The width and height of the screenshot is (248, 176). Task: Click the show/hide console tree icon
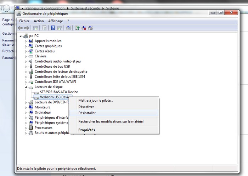click(x=36, y=28)
